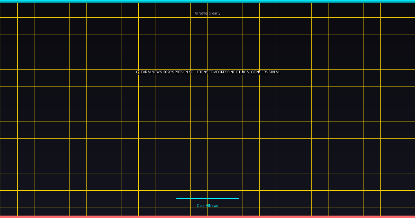The height and width of the screenshot is (218, 415).
Task: Click the word "Clearly" in the top tagline
Action: click(214, 13)
